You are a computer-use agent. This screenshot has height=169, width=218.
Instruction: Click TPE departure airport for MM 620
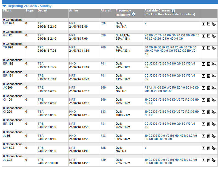(x=41, y=23)
